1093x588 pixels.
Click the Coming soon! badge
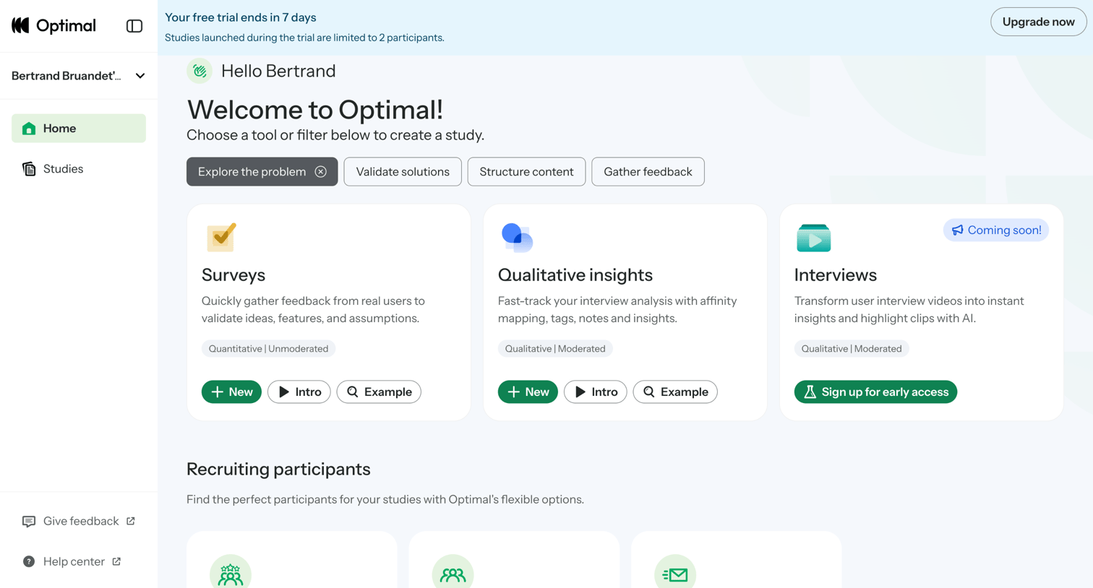[996, 230]
